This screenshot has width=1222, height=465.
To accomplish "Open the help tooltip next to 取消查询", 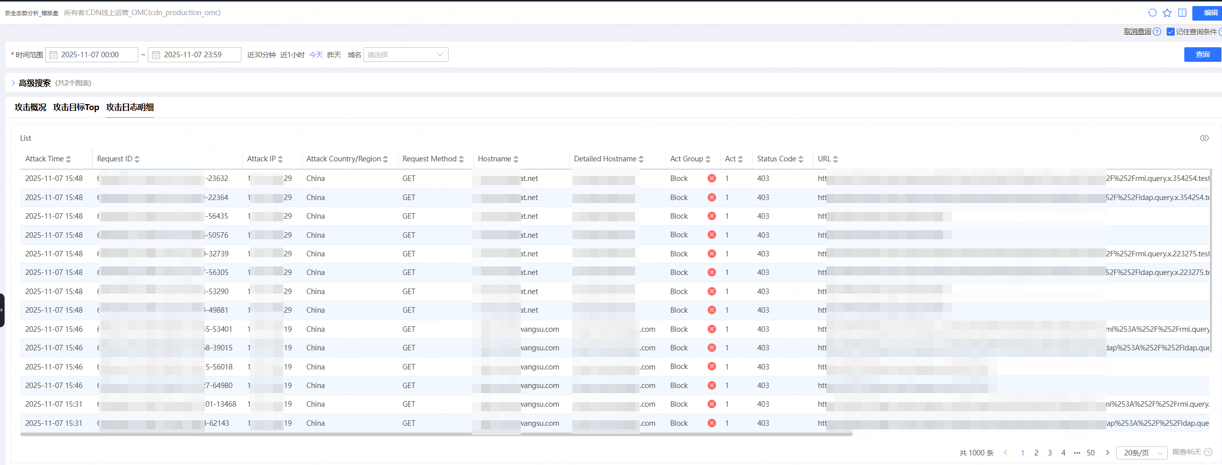I will [x=1158, y=31].
